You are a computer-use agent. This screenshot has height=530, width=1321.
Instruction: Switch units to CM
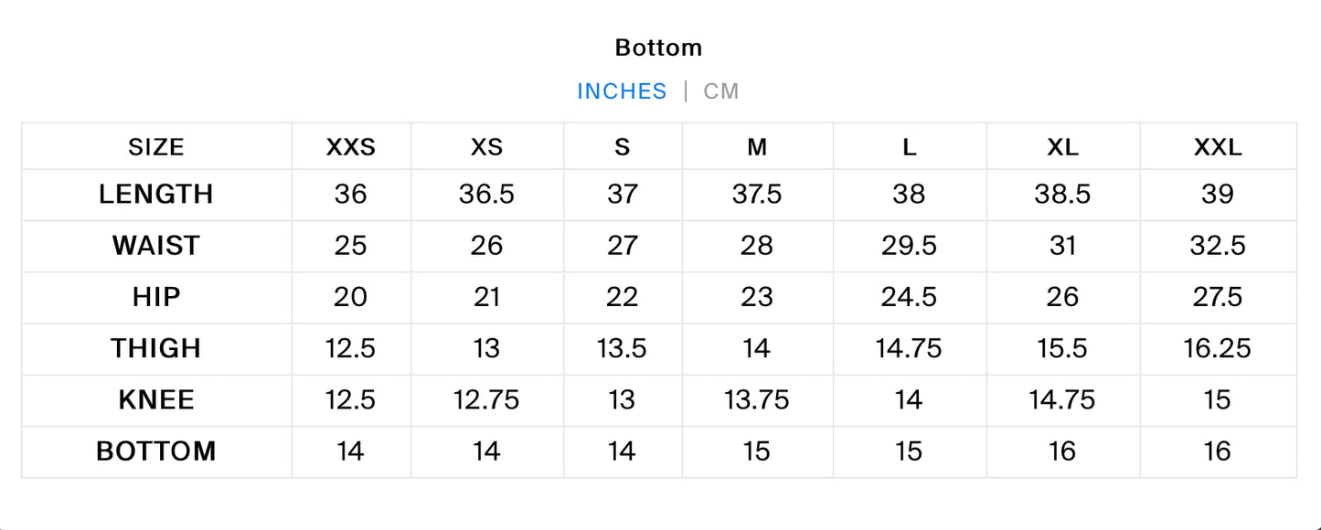[720, 91]
